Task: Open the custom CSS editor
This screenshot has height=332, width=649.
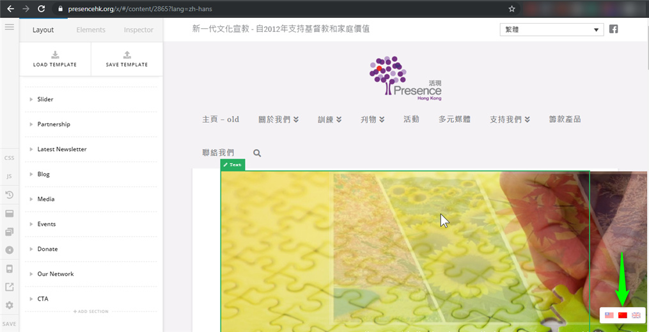Action: (x=10, y=157)
